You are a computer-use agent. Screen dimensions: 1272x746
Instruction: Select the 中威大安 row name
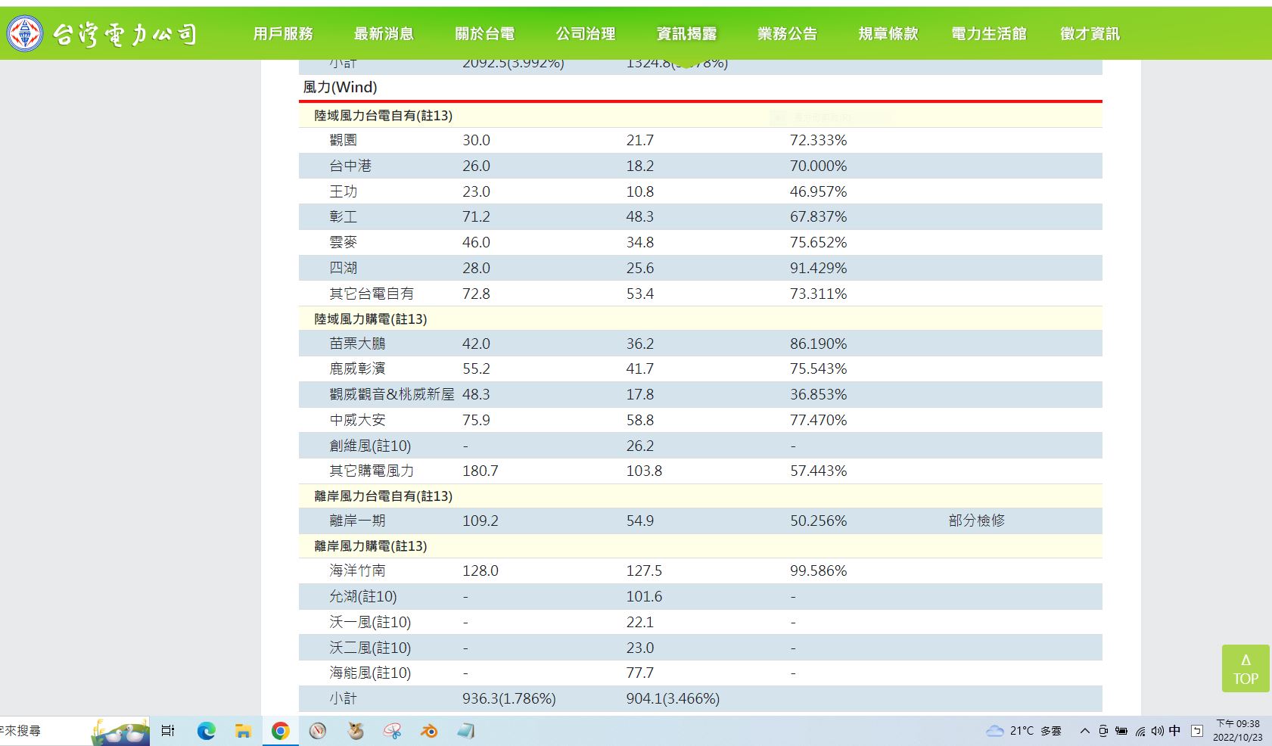357,420
